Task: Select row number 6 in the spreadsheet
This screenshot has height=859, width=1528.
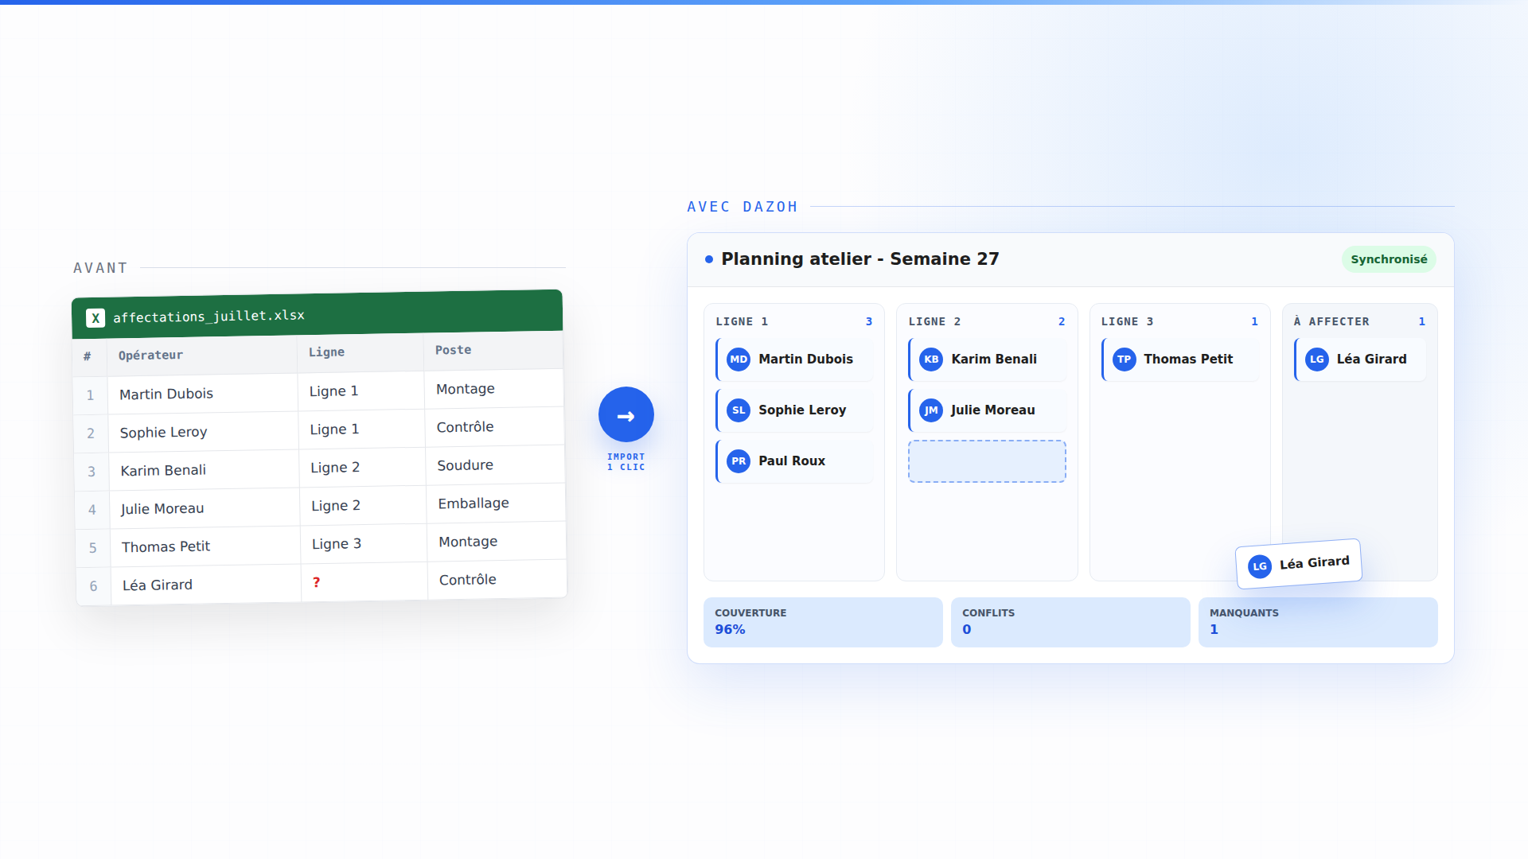Action: [x=93, y=586]
